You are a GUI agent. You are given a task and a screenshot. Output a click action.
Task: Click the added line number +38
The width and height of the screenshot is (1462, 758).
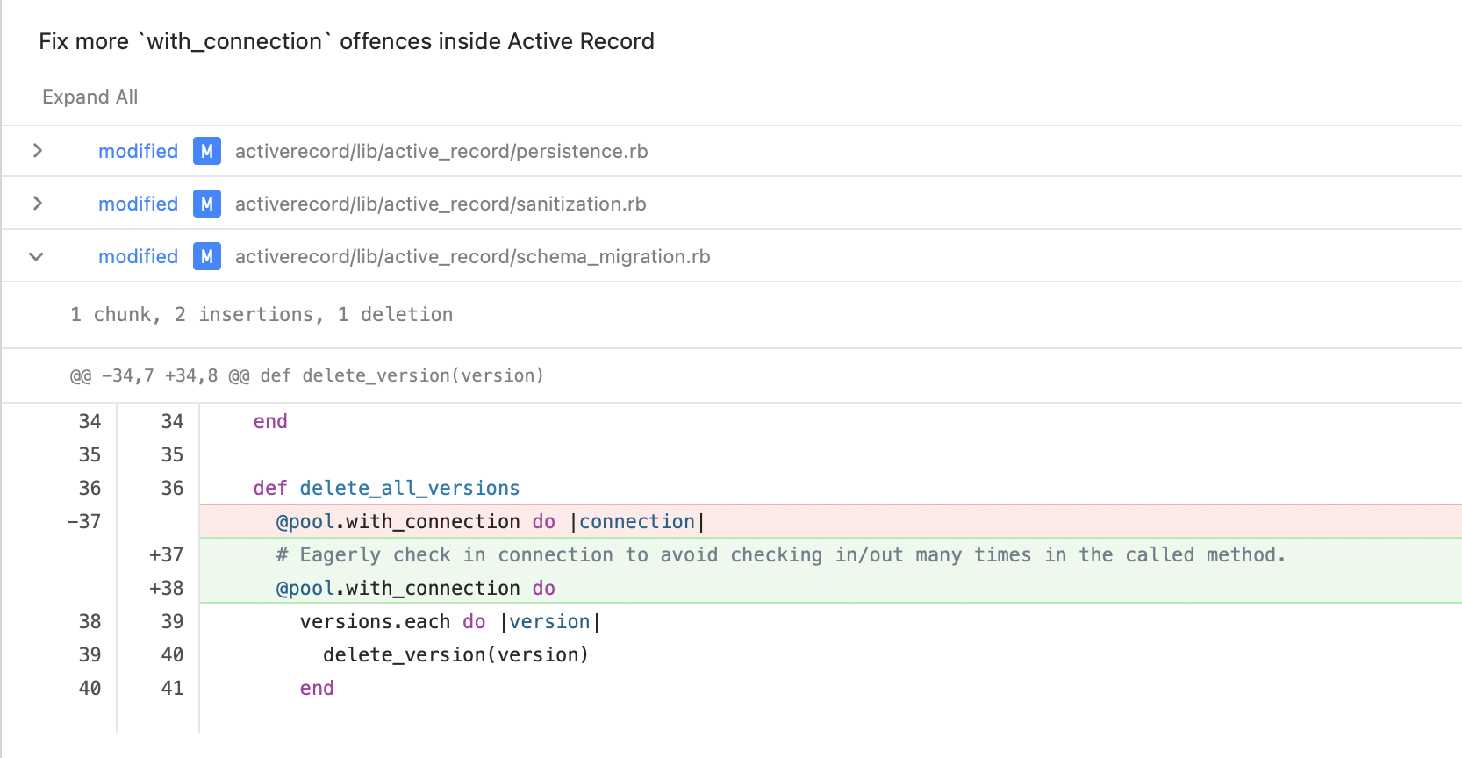[x=166, y=588]
